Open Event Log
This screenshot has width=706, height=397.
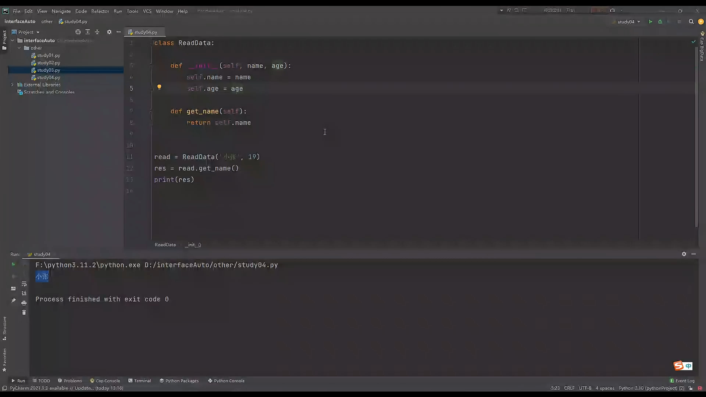[x=682, y=381]
